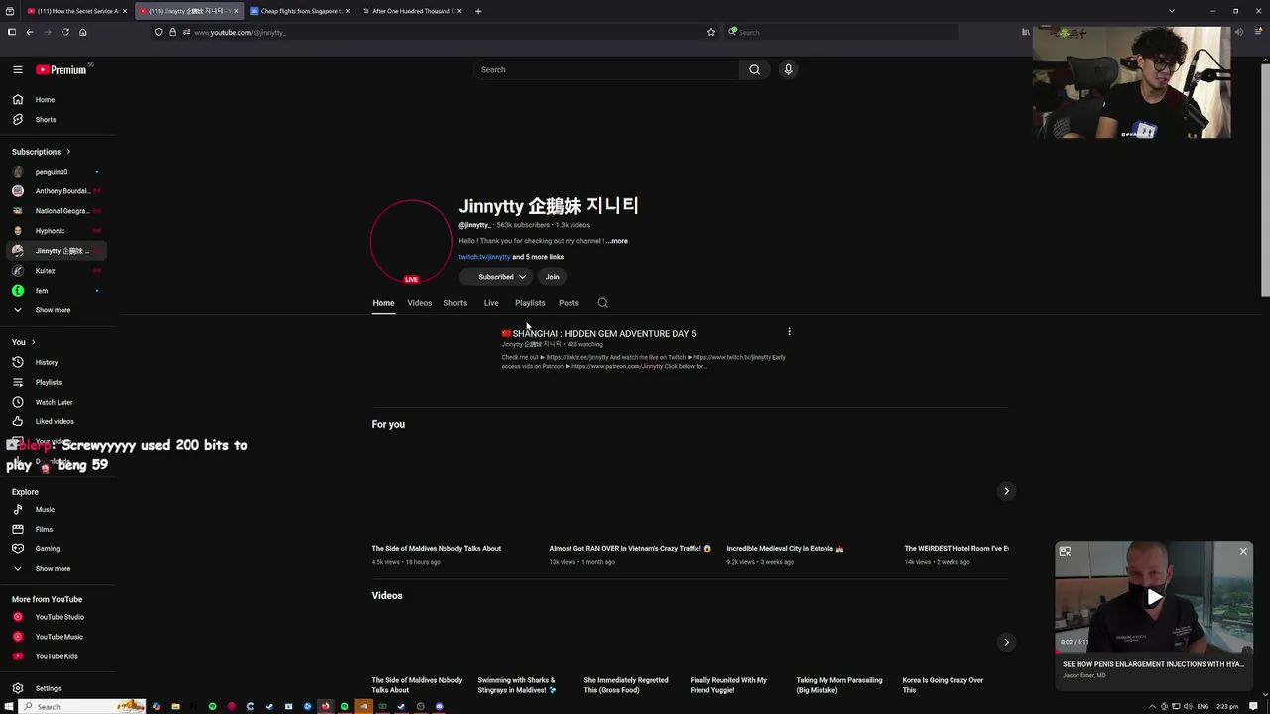
Task: Open a new browser tab
Action: pos(478,11)
